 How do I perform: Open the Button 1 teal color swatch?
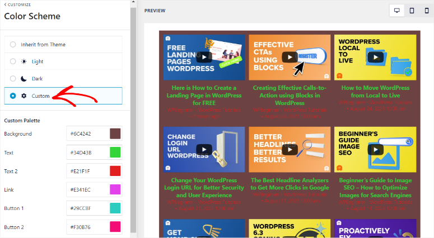pyautogui.click(x=115, y=208)
